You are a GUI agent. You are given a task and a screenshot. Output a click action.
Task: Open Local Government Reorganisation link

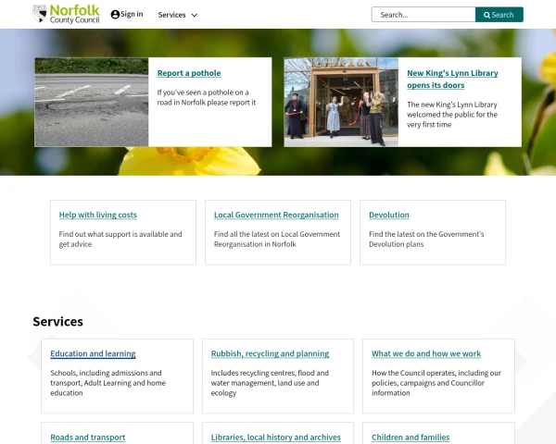pos(276,215)
